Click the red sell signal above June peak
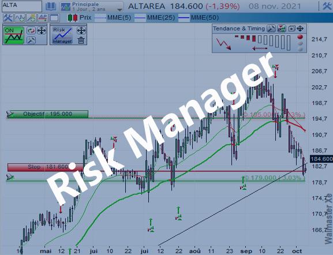The image size is (333, 255). tap(114, 142)
